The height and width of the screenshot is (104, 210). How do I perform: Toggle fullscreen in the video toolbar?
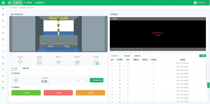[x=137, y=49]
